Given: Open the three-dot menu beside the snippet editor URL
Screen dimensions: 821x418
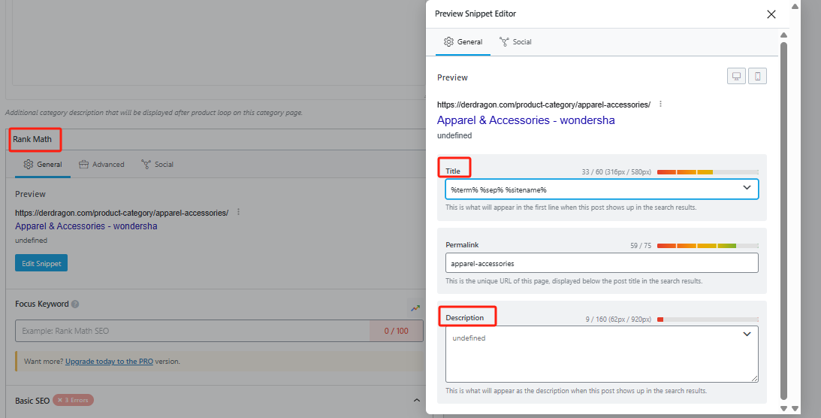Looking at the screenshot, I should [660, 104].
